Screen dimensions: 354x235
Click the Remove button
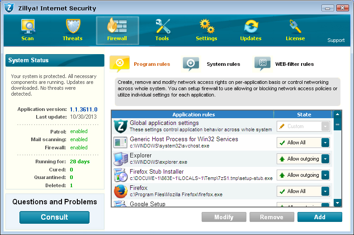[x=272, y=217]
